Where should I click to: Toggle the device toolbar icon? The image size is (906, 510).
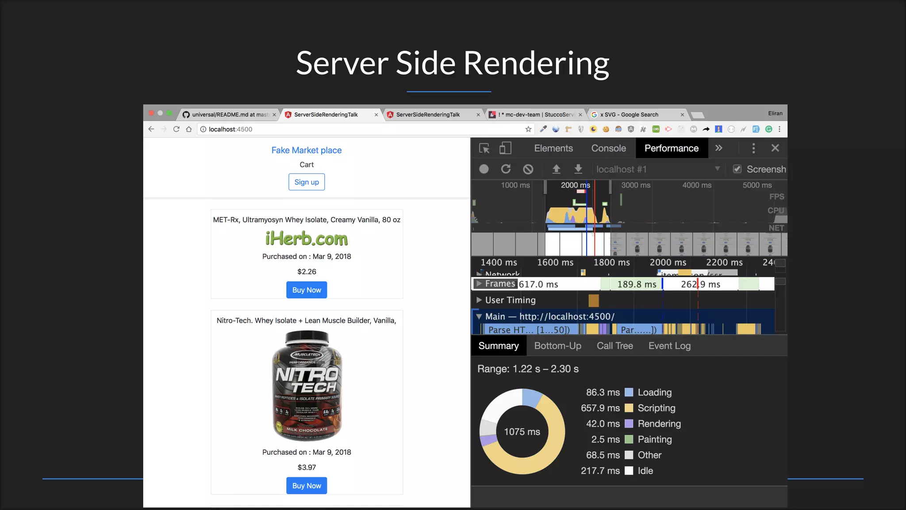[x=505, y=148]
